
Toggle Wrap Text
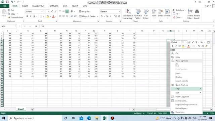85,11
